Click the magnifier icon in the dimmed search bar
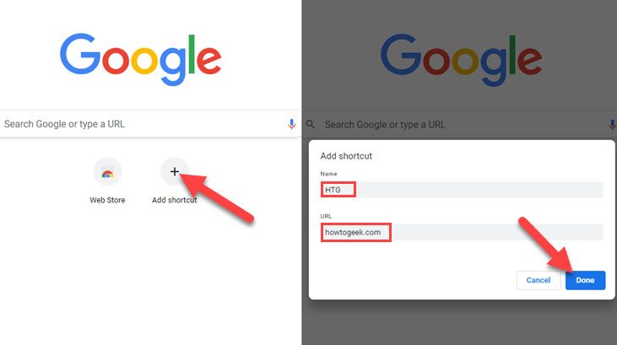The width and height of the screenshot is (617, 345). [311, 124]
